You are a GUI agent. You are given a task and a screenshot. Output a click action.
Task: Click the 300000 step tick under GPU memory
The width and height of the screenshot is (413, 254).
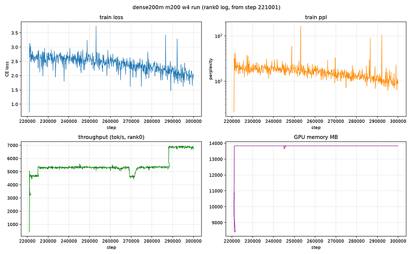(398, 241)
